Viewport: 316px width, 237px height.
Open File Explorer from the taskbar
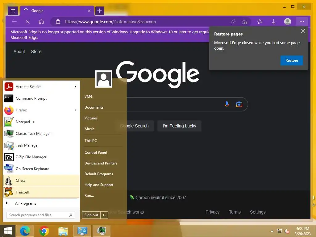click(x=63, y=231)
